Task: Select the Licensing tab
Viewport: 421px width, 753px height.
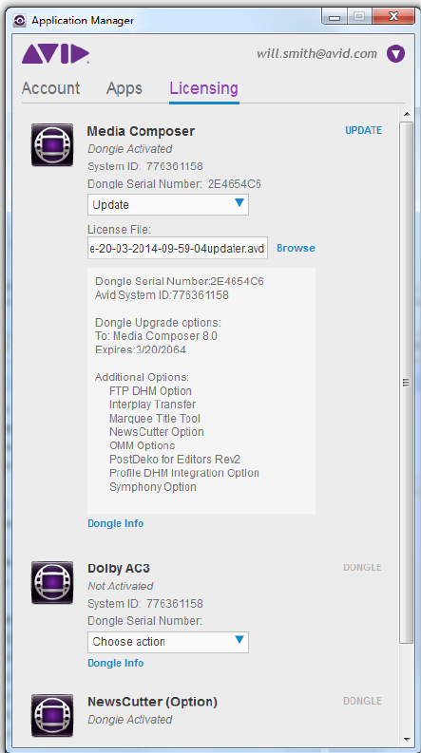Action: point(203,88)
